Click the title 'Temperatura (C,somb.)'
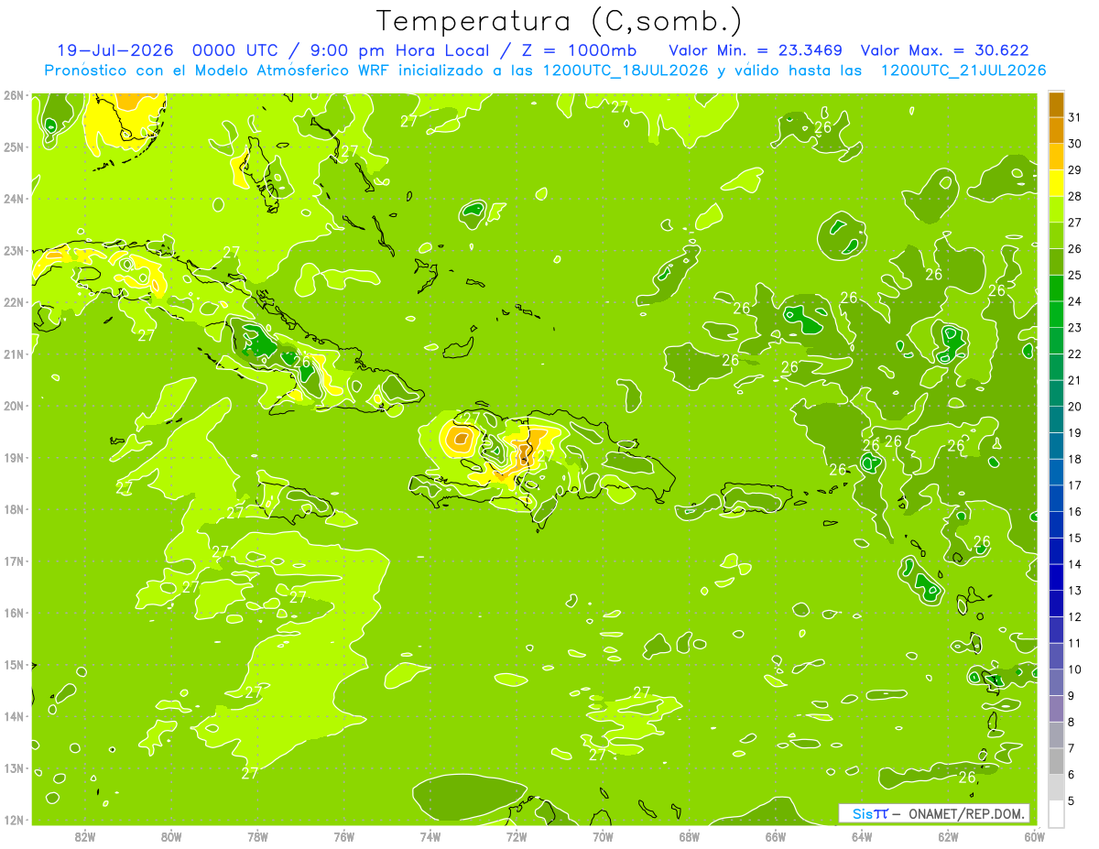Image resolution: width=1099 pixels, height=849 pixels. coord(560,21)
